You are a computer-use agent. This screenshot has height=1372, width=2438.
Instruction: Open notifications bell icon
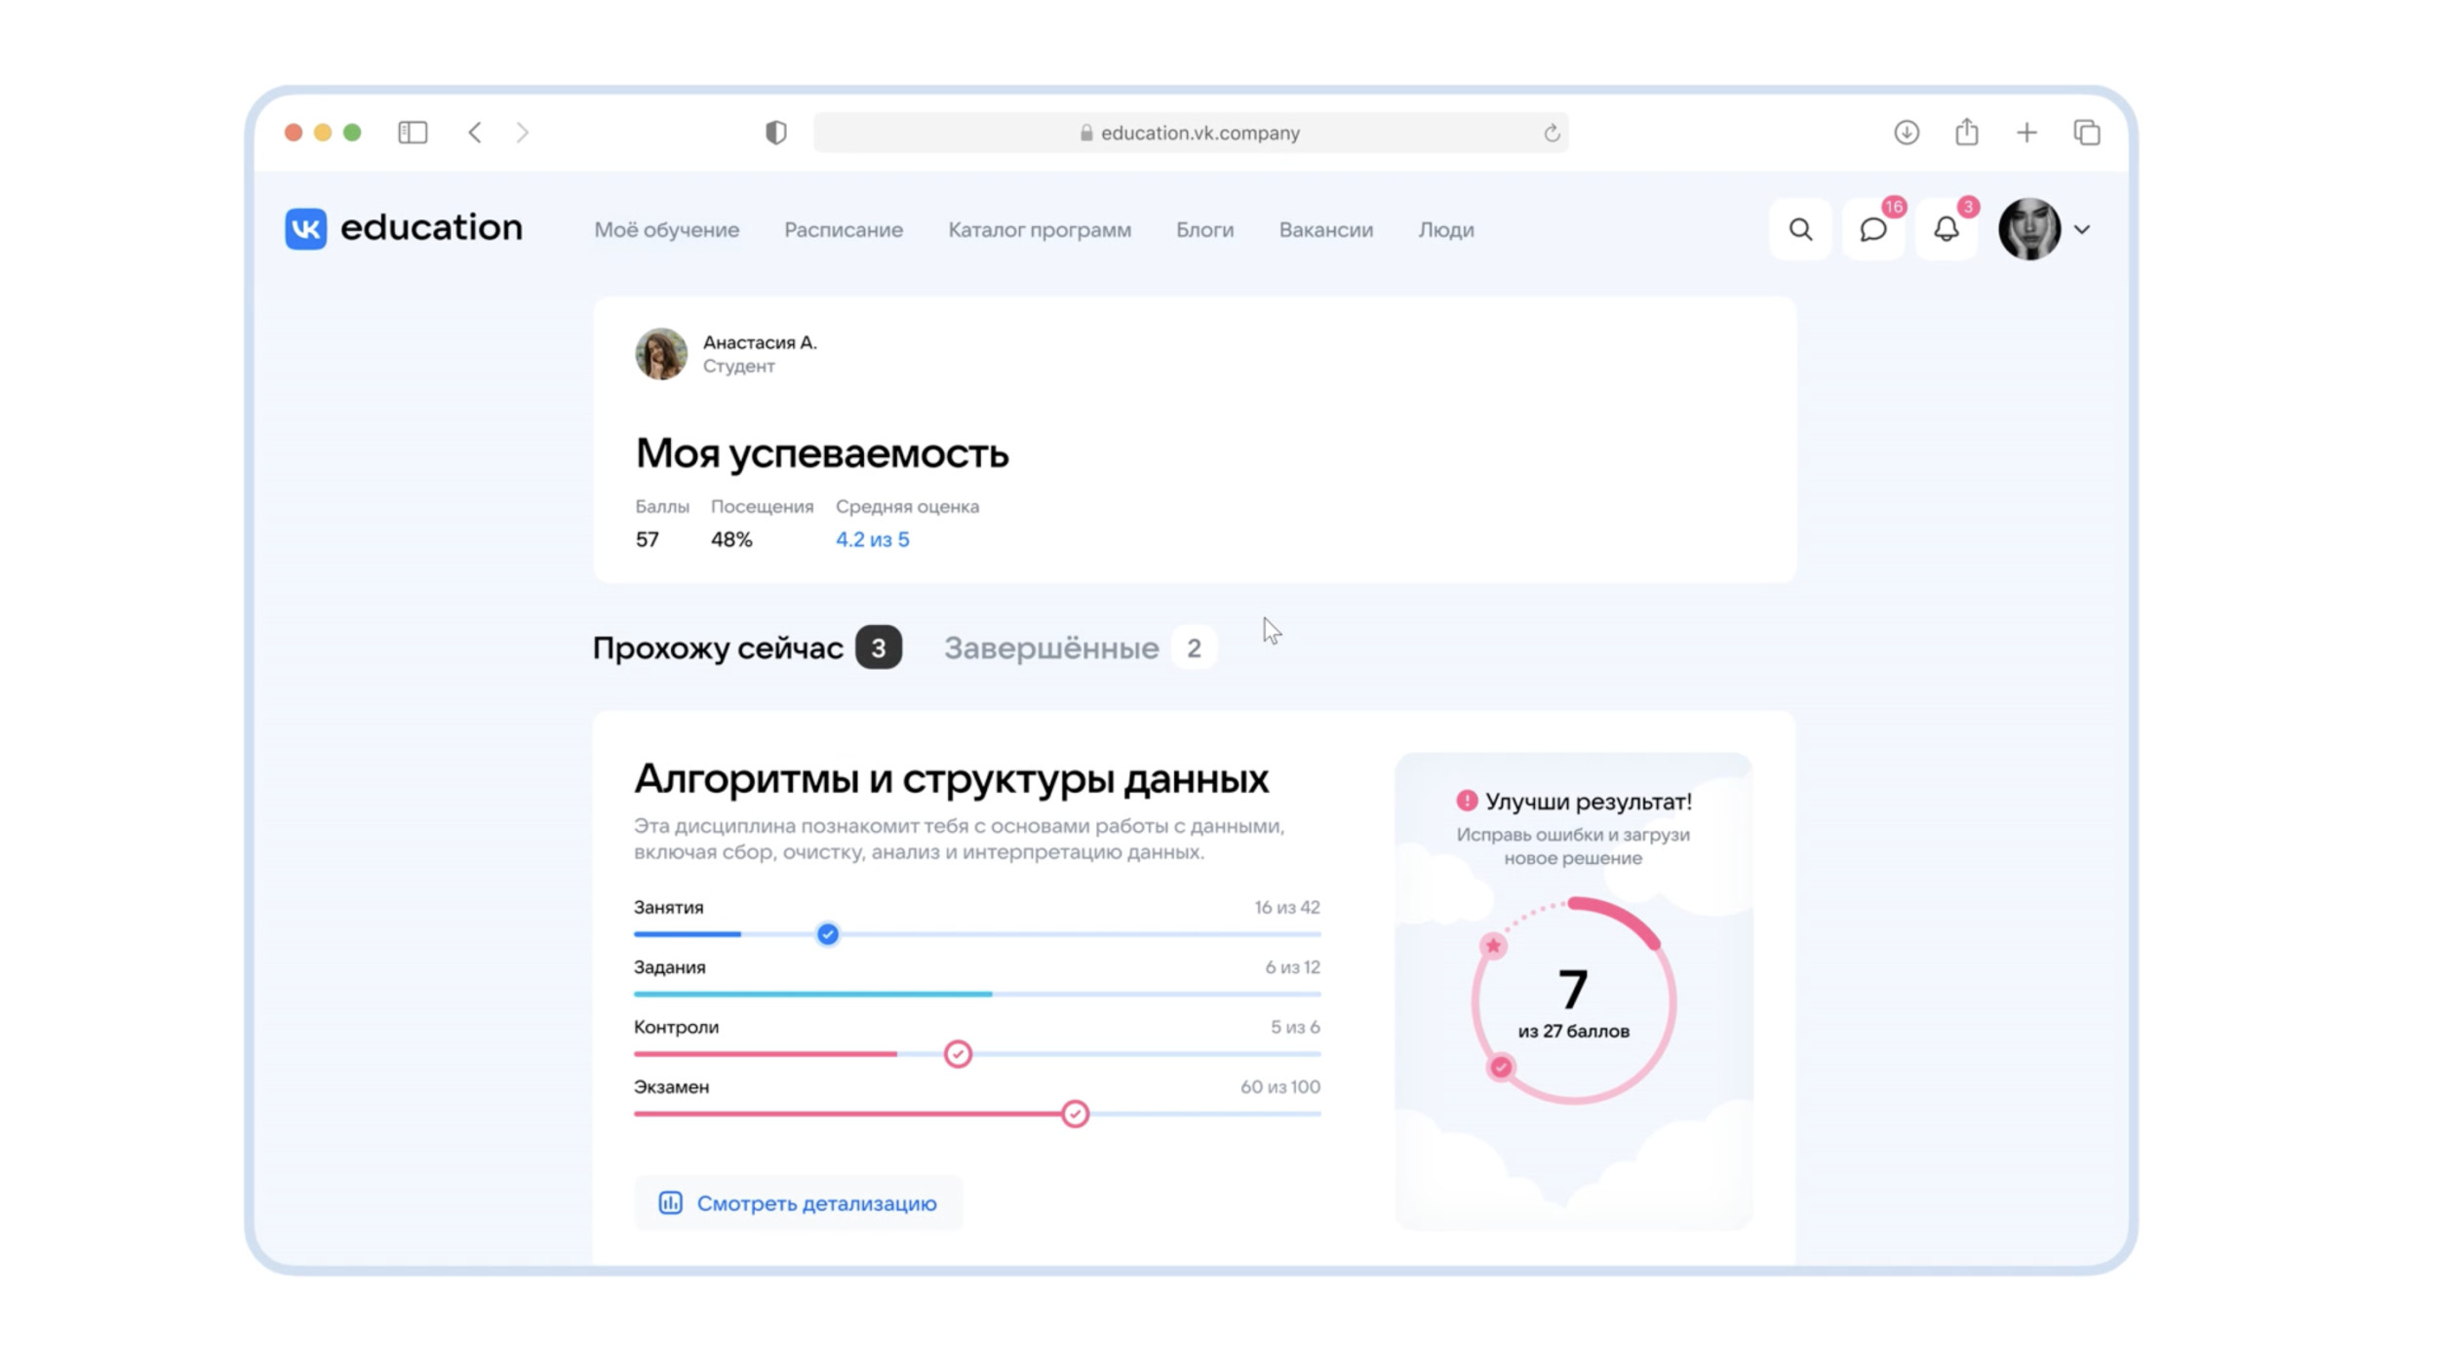point(1946,229)
